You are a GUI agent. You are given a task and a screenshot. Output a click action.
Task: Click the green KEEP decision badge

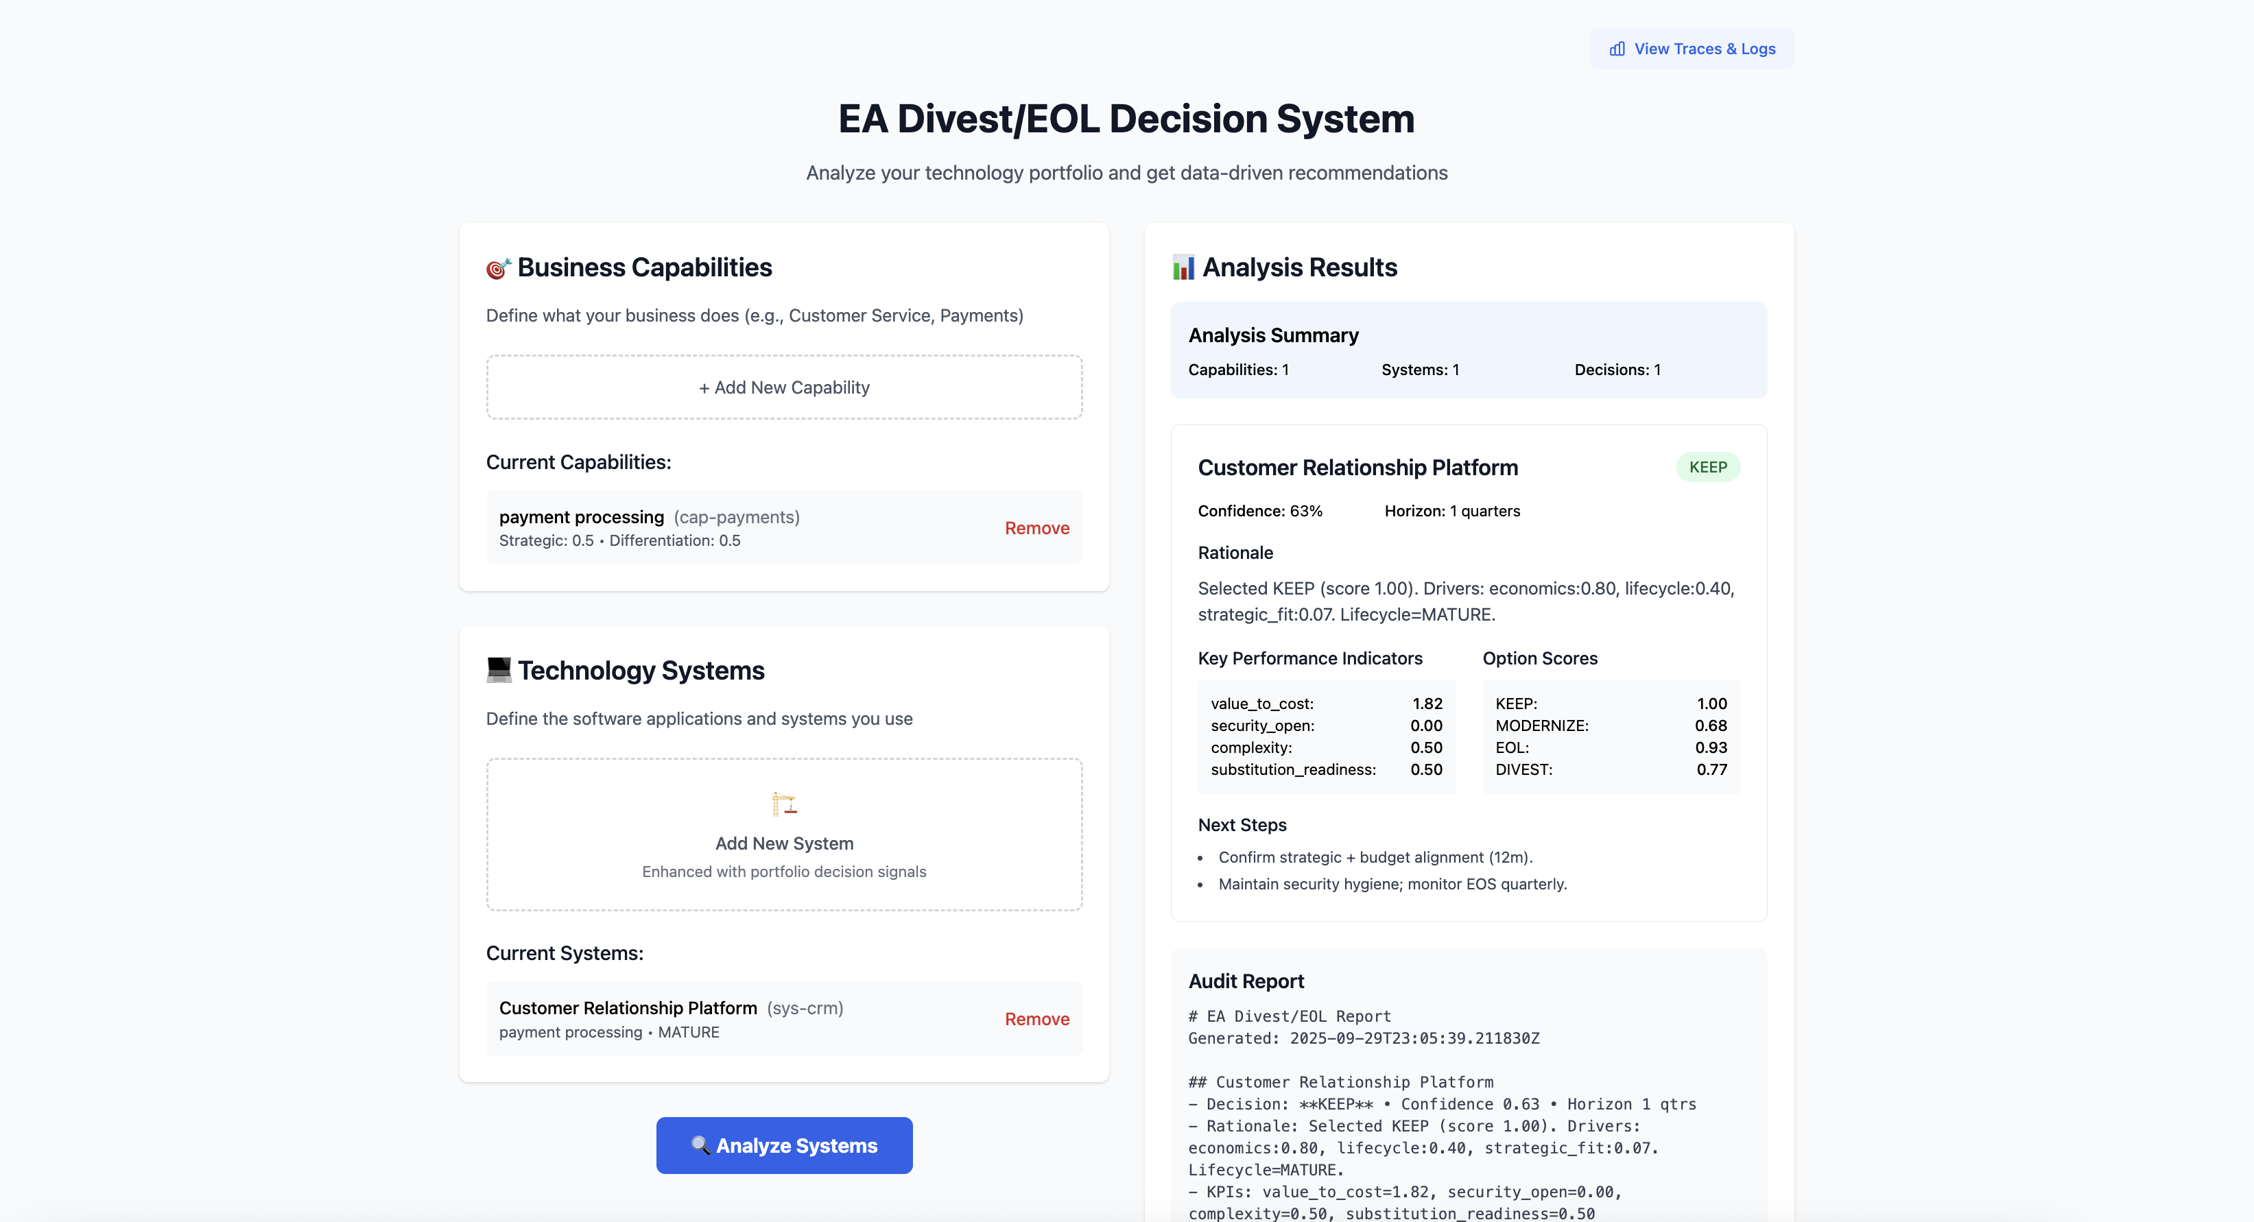pos(1707,467)
